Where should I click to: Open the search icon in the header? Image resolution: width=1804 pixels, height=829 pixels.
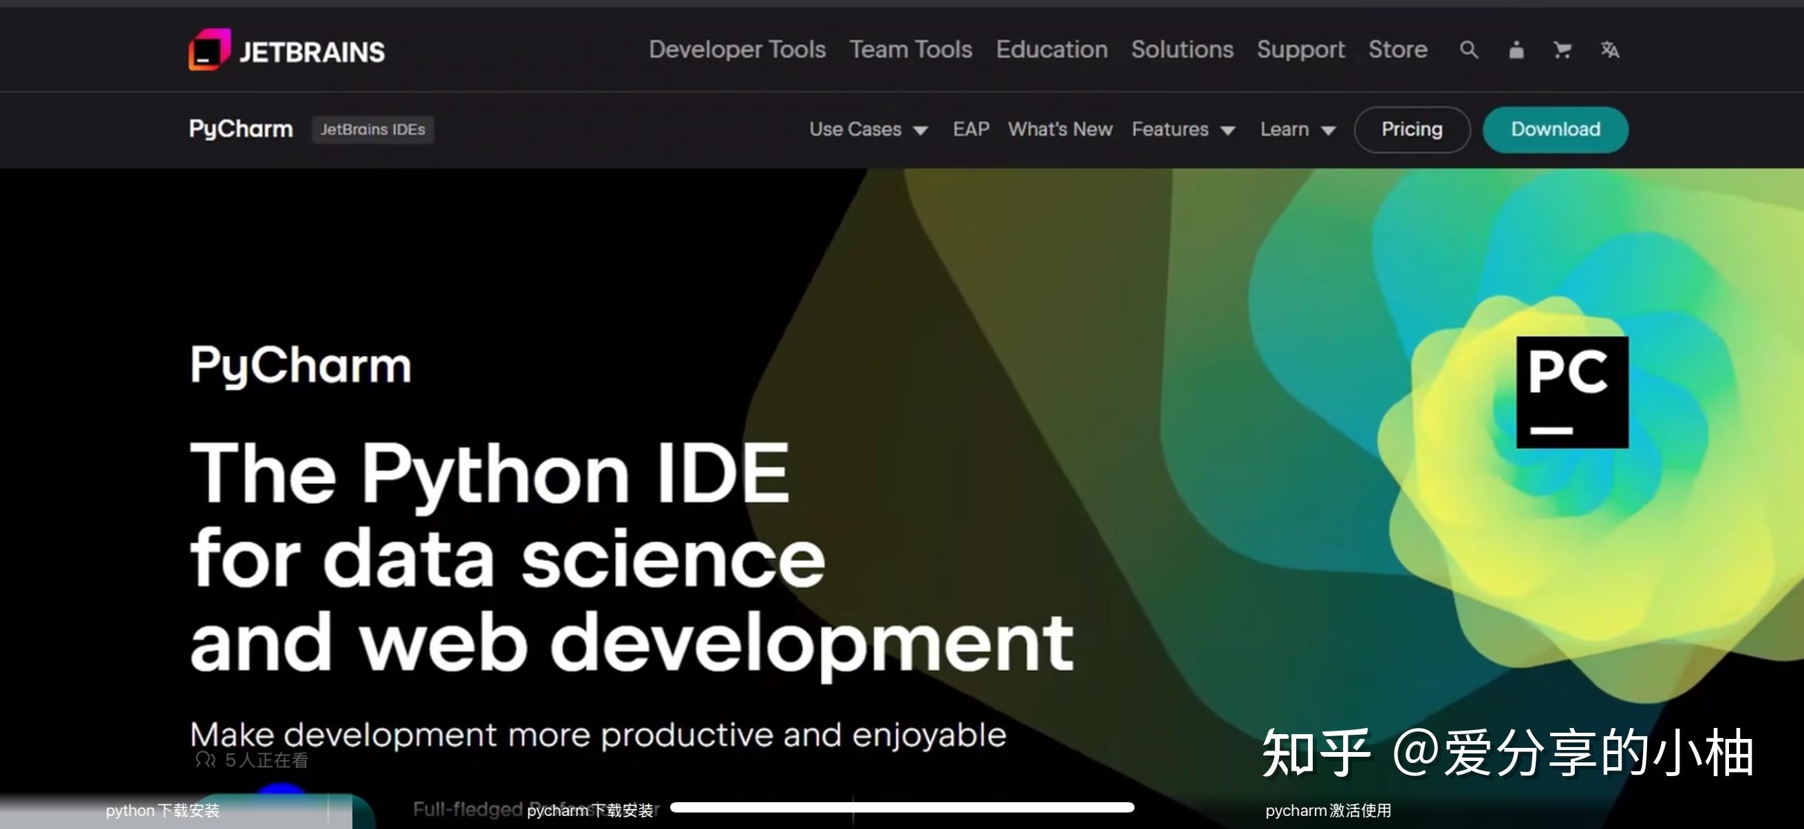(x=1468, y=49)
